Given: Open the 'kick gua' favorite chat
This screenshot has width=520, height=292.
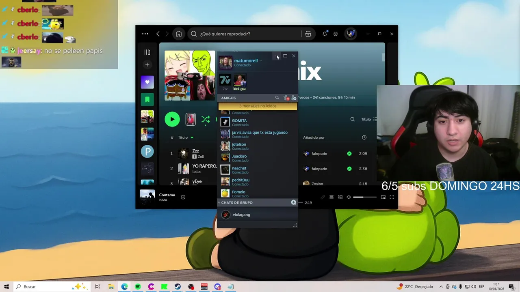Looking at the screenshot, I should pyautogui.click(x=240, y=80).
